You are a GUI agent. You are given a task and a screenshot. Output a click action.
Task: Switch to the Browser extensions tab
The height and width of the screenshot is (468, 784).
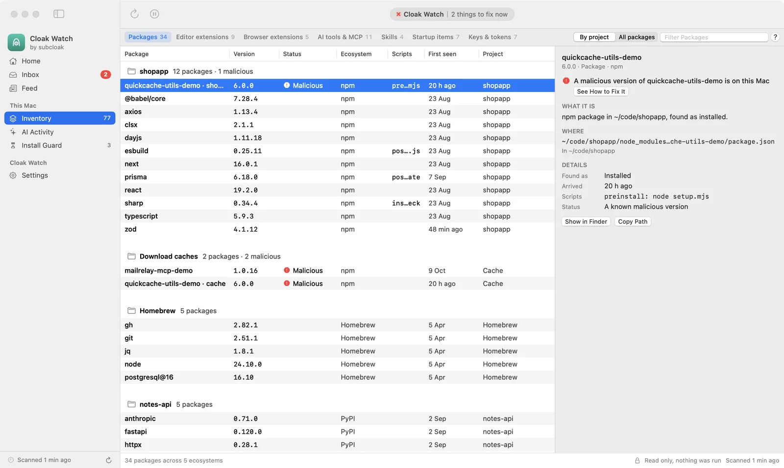tap(276, 37)
